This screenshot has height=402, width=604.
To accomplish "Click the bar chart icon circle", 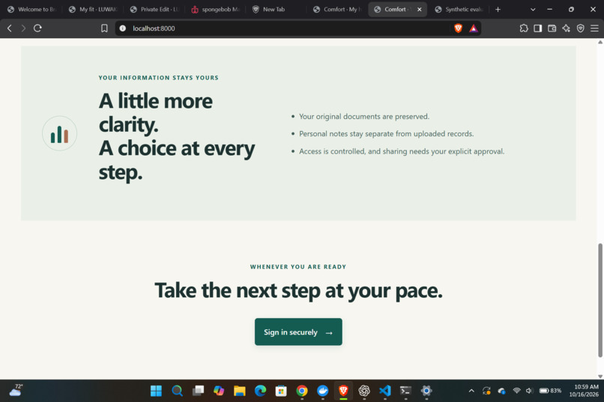I will coord(59,133).
